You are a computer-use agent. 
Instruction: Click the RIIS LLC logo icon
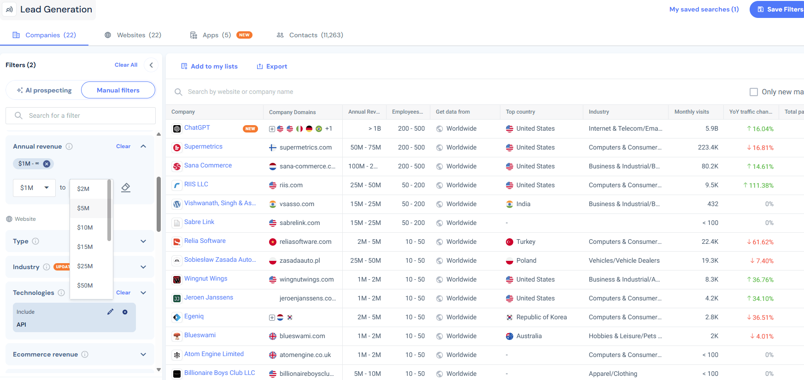[177, 185]
